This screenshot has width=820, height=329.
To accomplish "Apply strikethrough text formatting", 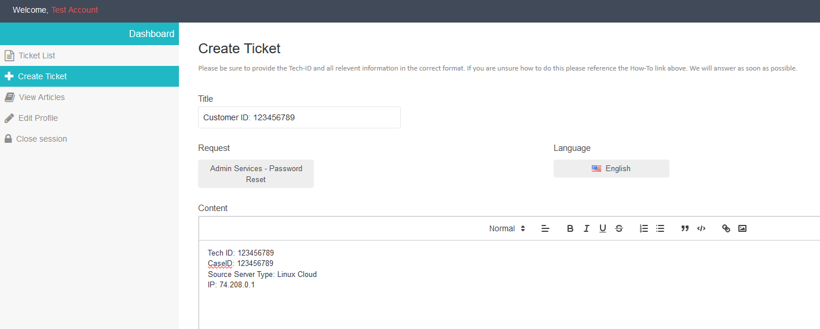I will coord(618,228).
